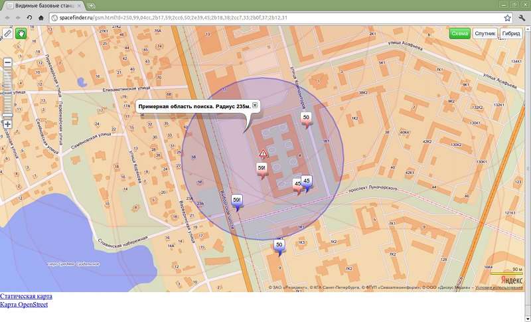Open the Карта OpenStreet link

pyautogui.click(x=24, y=304)
